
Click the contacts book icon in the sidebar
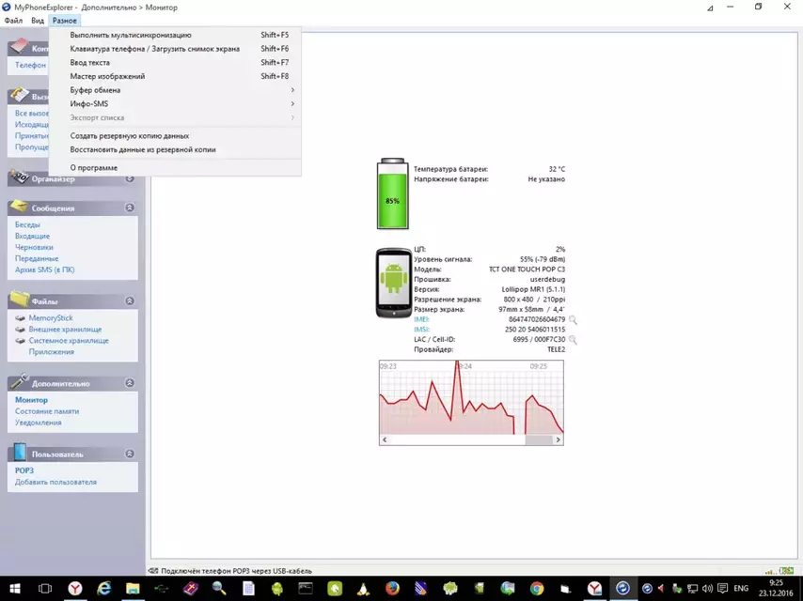pyautogui.click(x=19, y=47)
